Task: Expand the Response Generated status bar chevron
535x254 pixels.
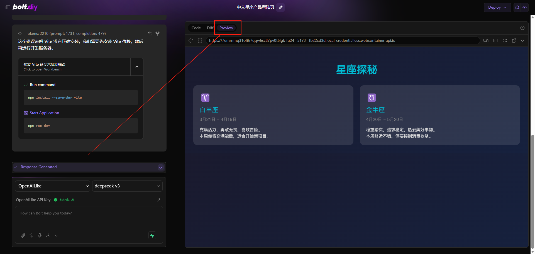Action: coord(160,167)
